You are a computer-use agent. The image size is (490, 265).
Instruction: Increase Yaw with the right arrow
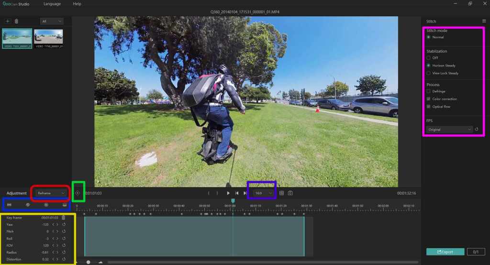click(x=57, y=224)
